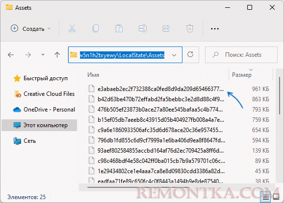This screenshot has width=284, height=203.
Task: Click the horizontal scrollbar under file list
Action: point(138,187)
